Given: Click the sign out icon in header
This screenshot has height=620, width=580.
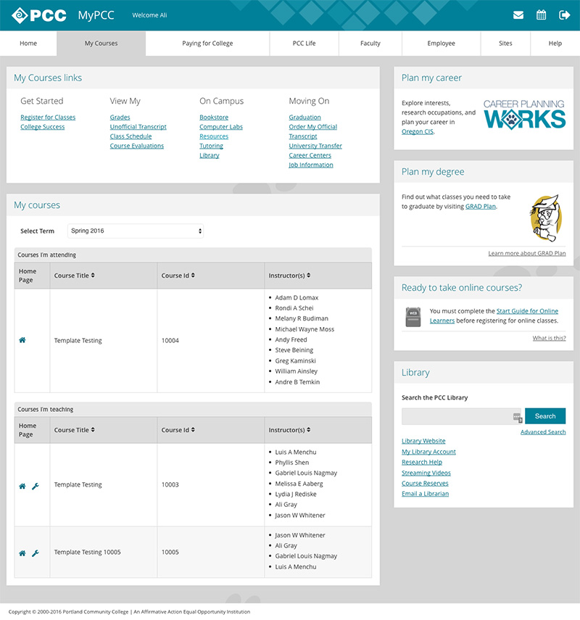Looking at the screenshot, I should (564, 15).
